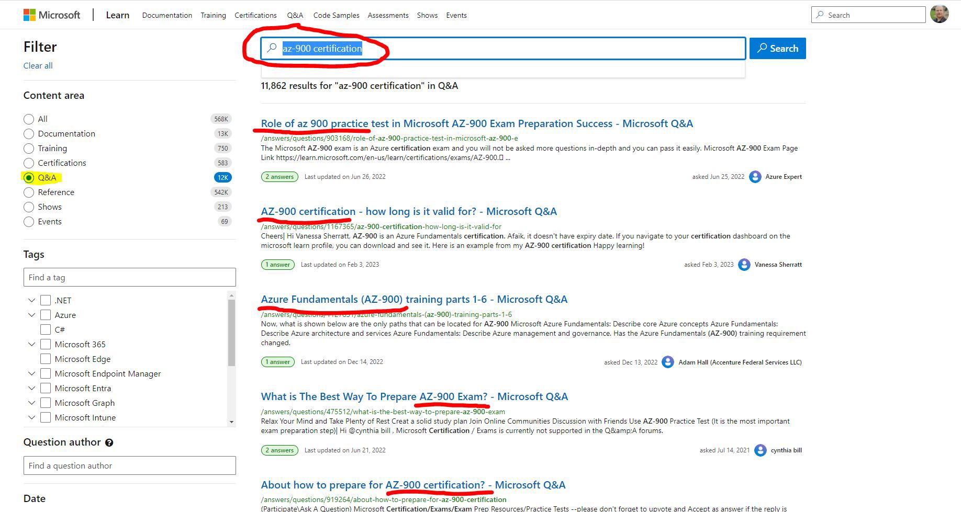Go to the Learn home link
Screen dimensions: 961x512
coord(117,15)
